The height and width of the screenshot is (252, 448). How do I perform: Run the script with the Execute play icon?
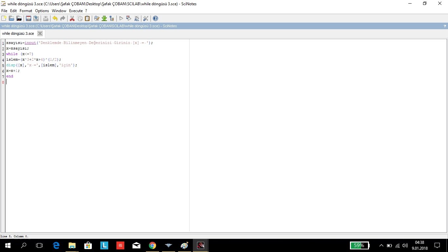(x=121, y=18)
